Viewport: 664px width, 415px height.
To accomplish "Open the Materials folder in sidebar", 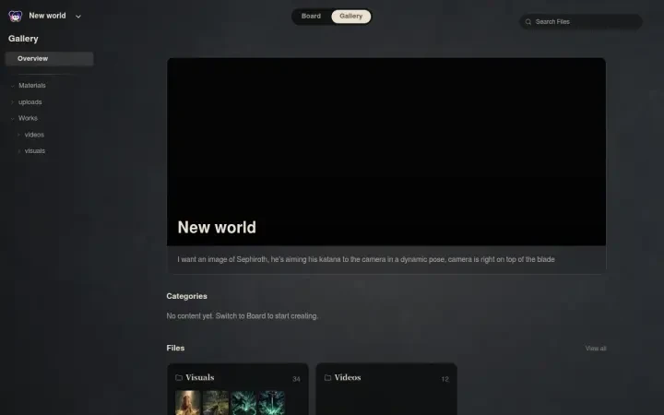I will pyautogui.click(x=32, y=86).
